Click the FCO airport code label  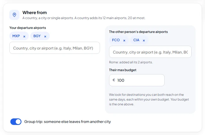(116, 40)
